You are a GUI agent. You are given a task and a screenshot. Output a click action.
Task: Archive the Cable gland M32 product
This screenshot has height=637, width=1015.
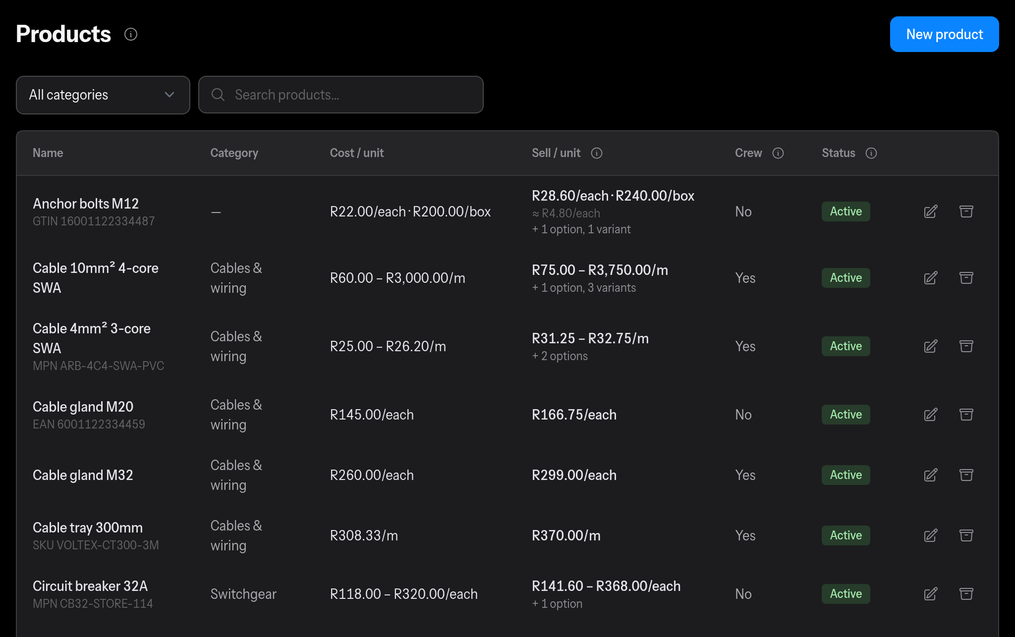pyautogui.click(x=966, y=475)
